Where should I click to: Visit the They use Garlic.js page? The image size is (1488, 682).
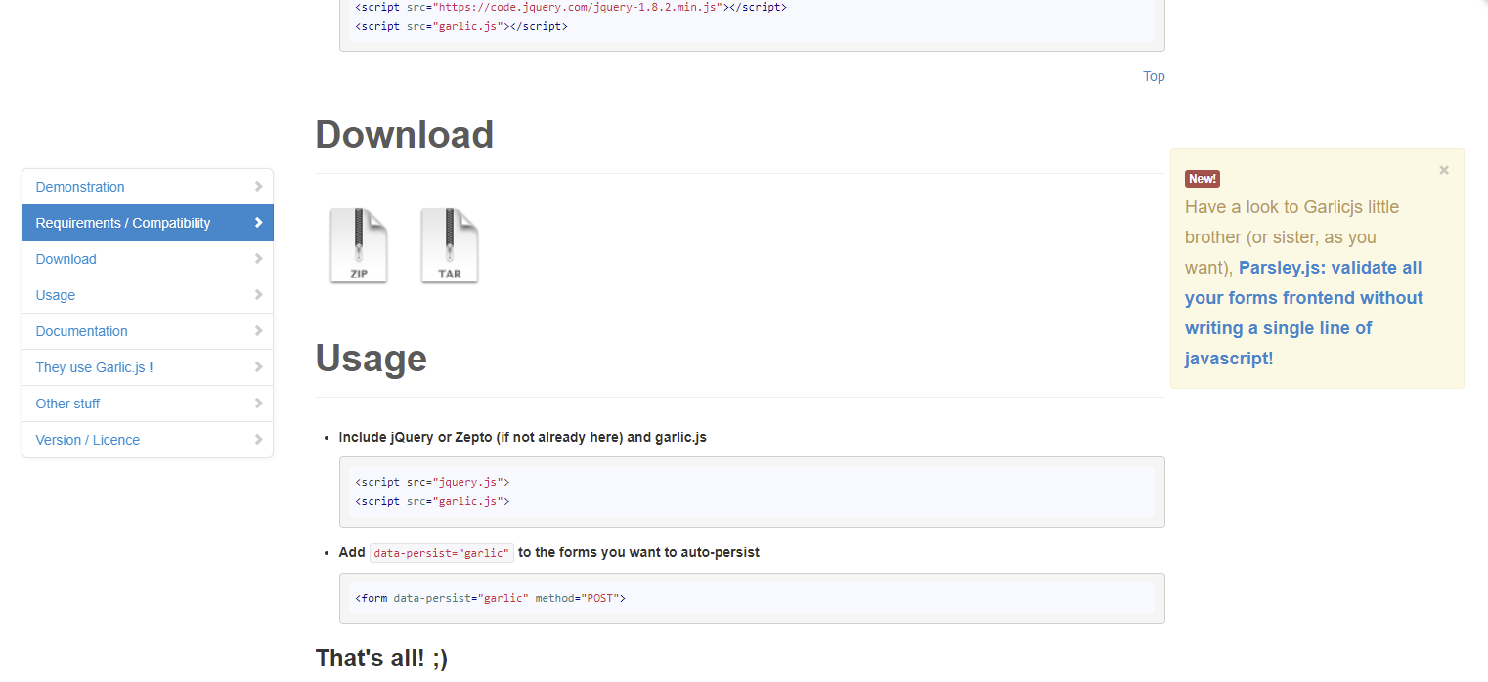tap(94, 367)
